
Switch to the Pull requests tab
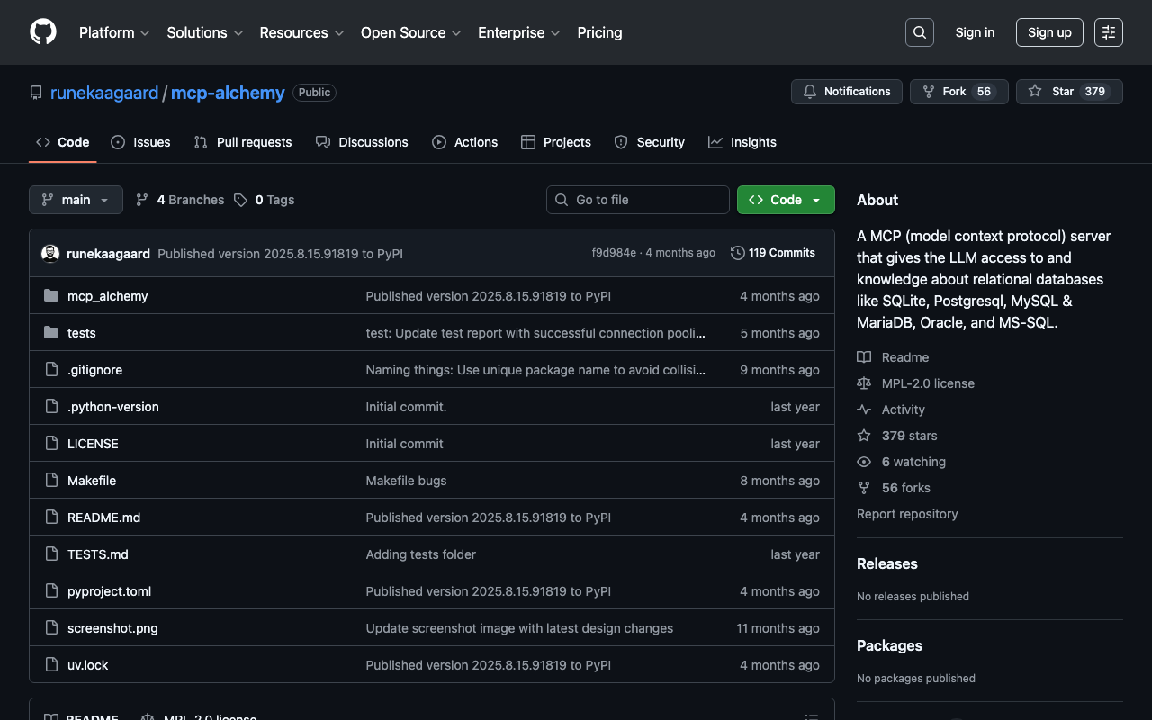pyautogui.click(x=243, y=142)
